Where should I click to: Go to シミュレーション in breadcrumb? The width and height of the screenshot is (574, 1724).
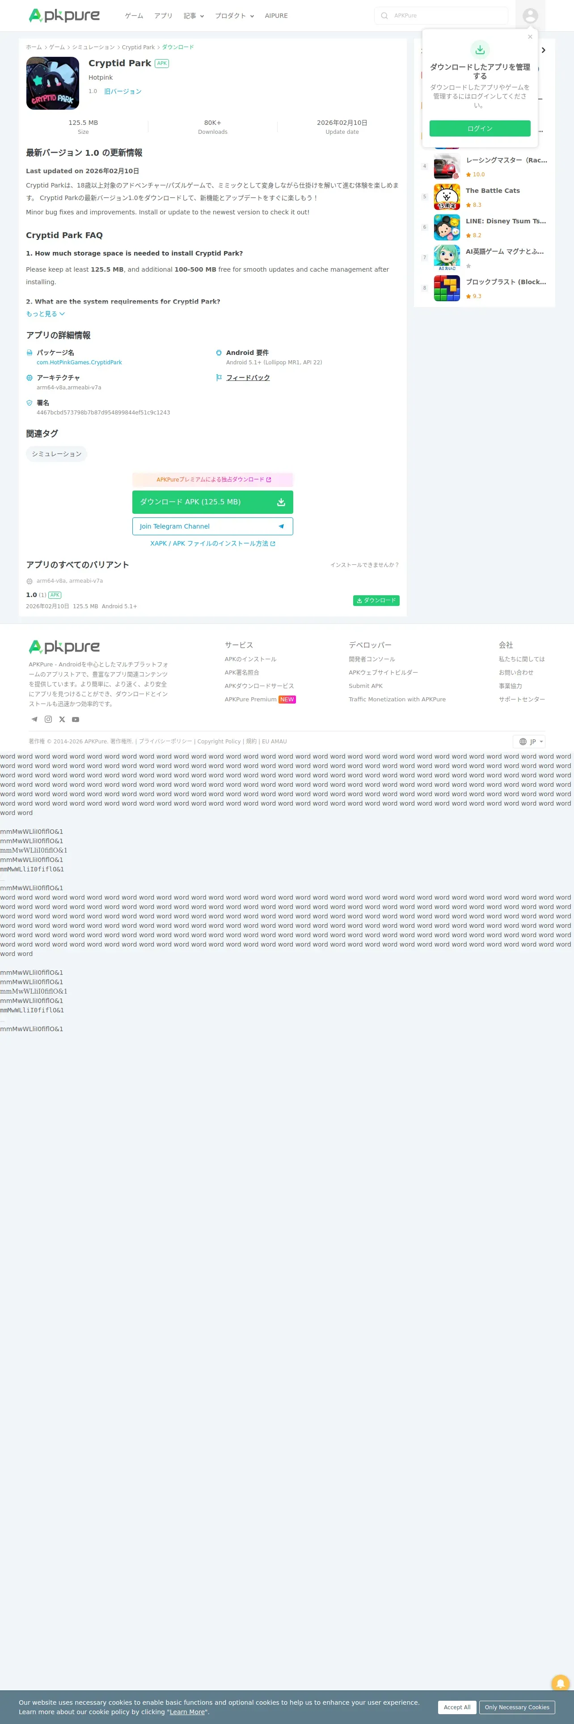93,47
